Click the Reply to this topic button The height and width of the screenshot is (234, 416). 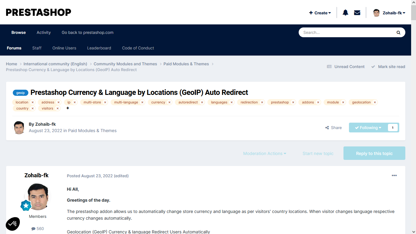(374, 153)
